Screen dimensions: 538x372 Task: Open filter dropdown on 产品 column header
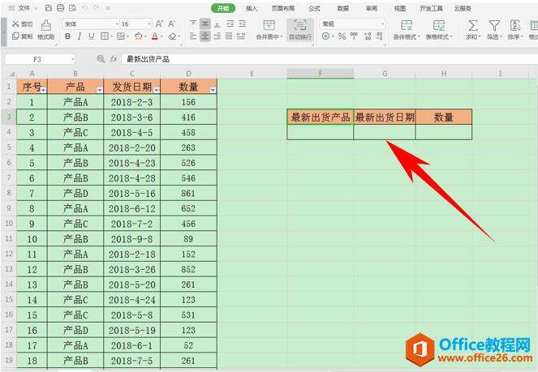click(99, 89)
